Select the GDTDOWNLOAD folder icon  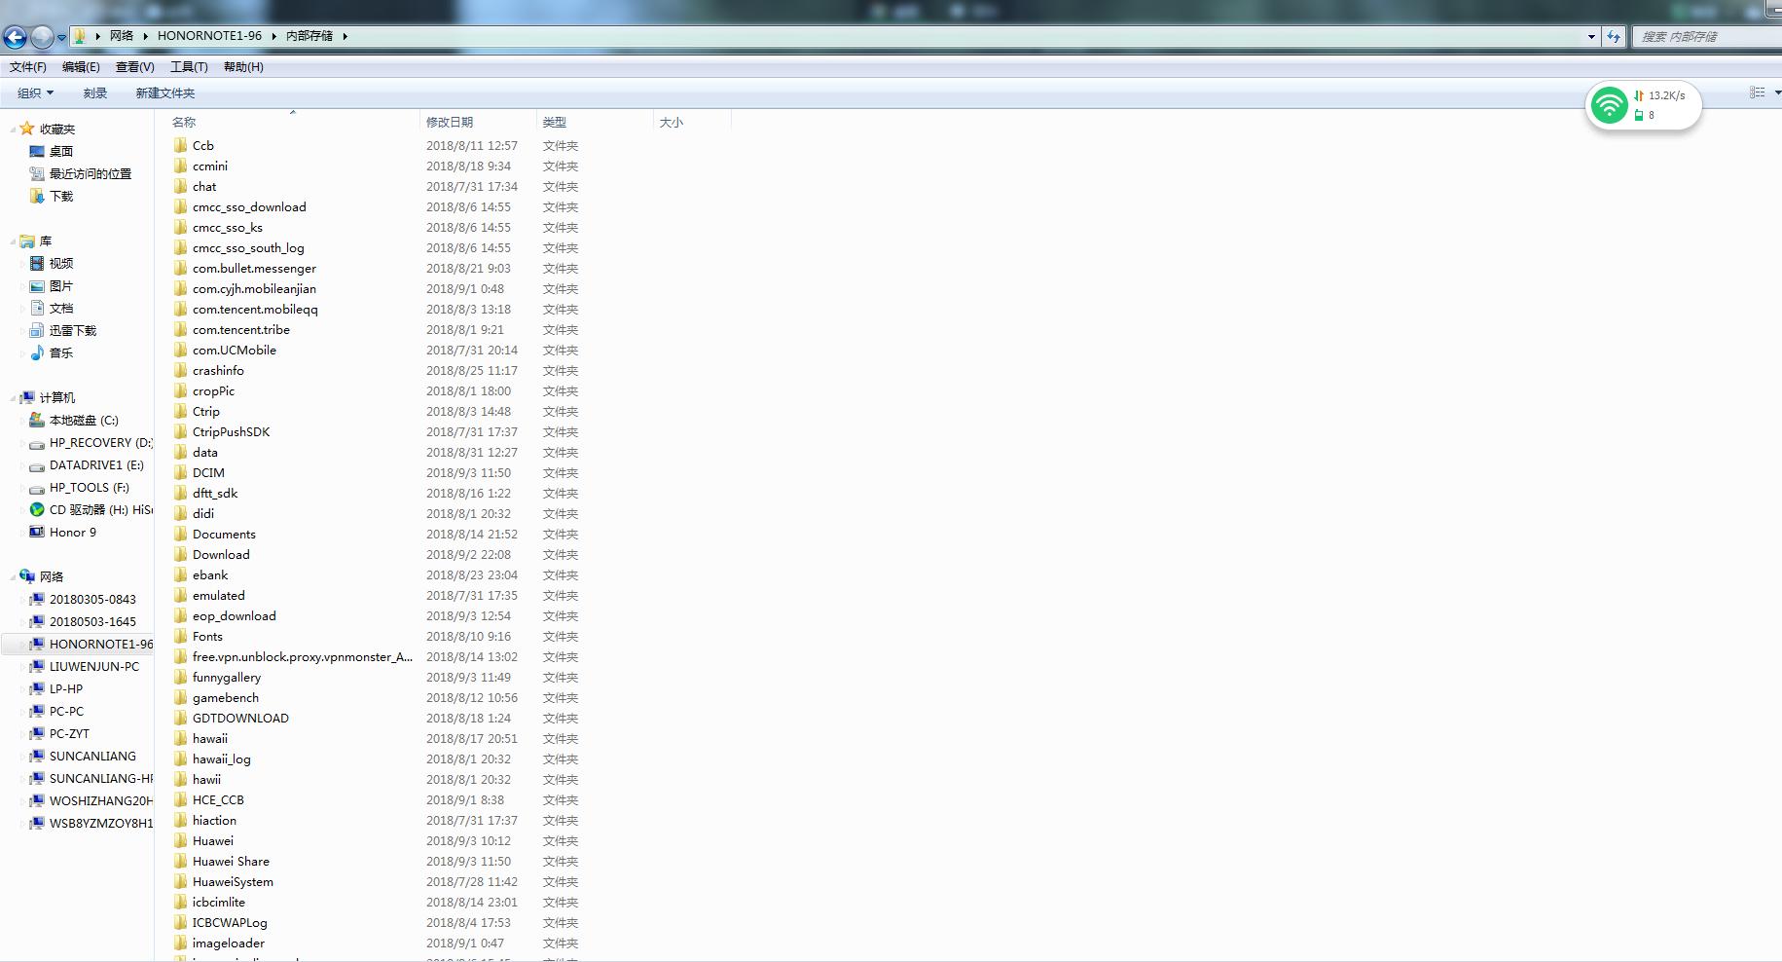180,718
